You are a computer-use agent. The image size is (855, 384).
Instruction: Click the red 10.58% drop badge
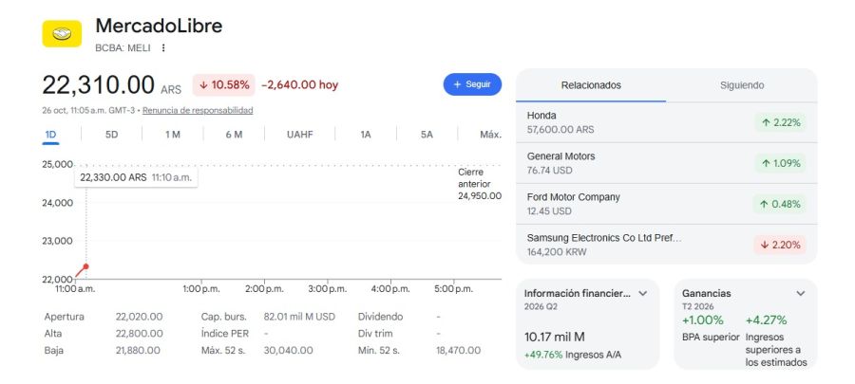[223, 84]
